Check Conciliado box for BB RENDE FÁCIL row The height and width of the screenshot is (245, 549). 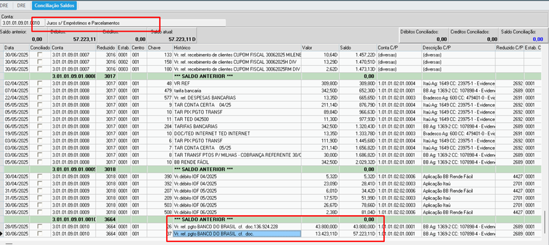(40, 163)
